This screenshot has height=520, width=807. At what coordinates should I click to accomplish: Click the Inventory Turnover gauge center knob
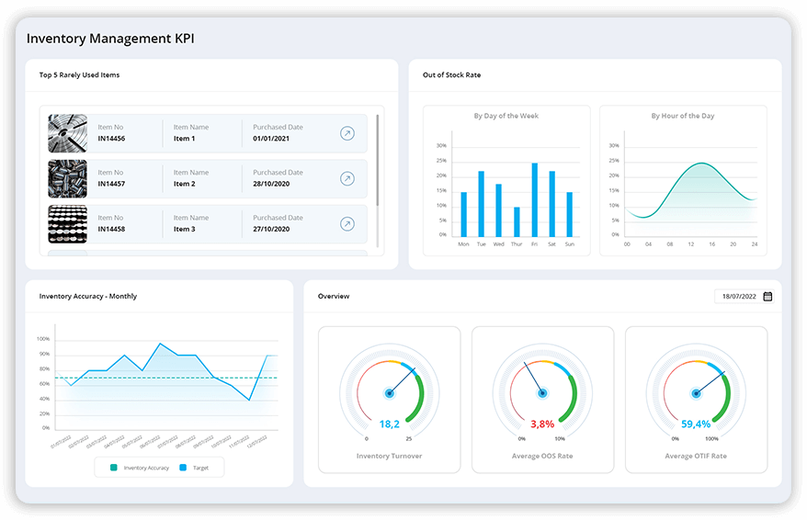pos(389,393)
